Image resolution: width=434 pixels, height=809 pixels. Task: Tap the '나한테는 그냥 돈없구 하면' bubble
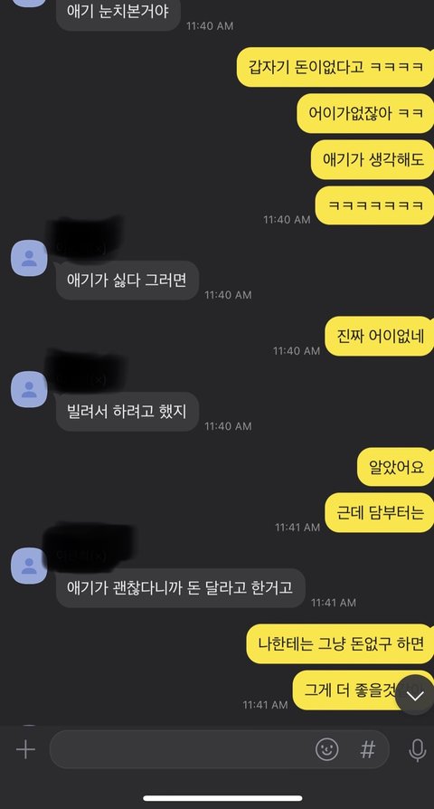pos(340,644)
